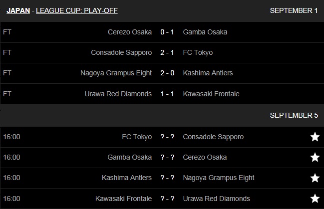Select FC Tokyo home team on September 5
The image size is (324, 209).
click(137, 137)
